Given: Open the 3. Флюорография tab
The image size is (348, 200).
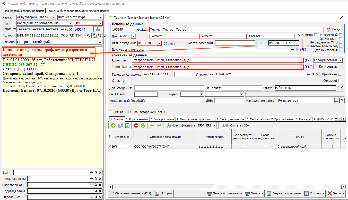Looking at the screenshot, I should [x=162, y=119].
